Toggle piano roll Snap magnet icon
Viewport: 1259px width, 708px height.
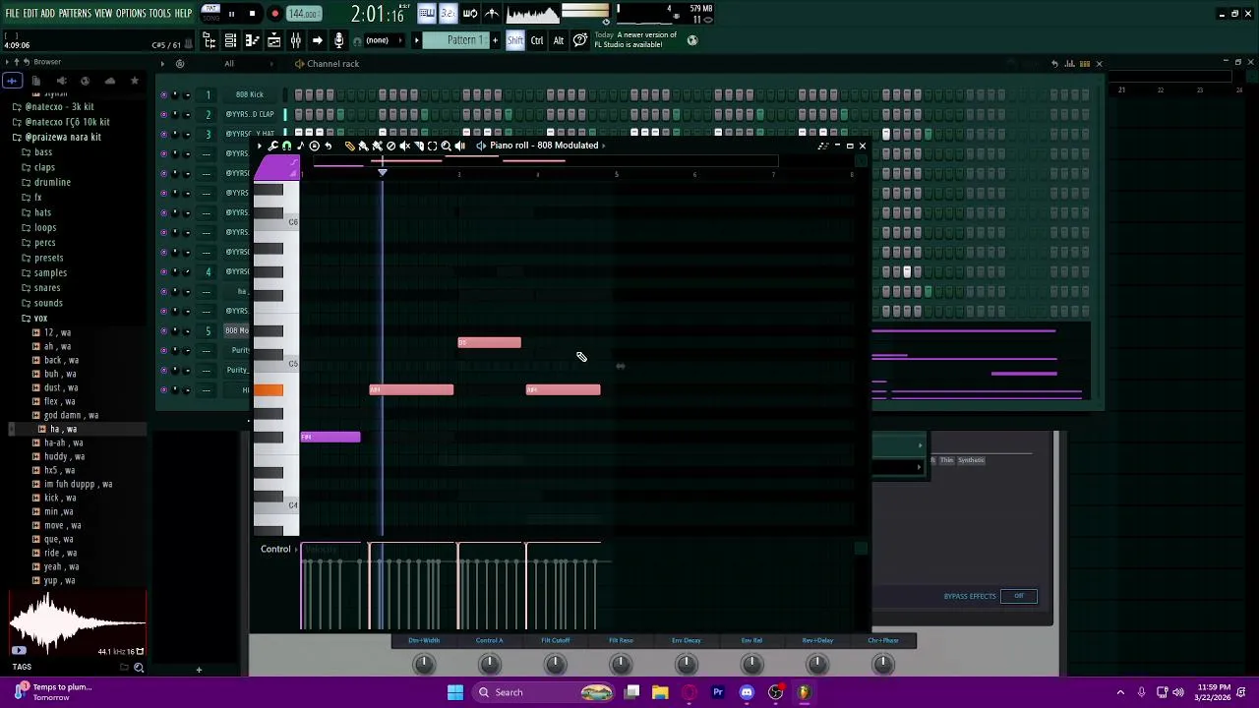(x=286, y=146)
